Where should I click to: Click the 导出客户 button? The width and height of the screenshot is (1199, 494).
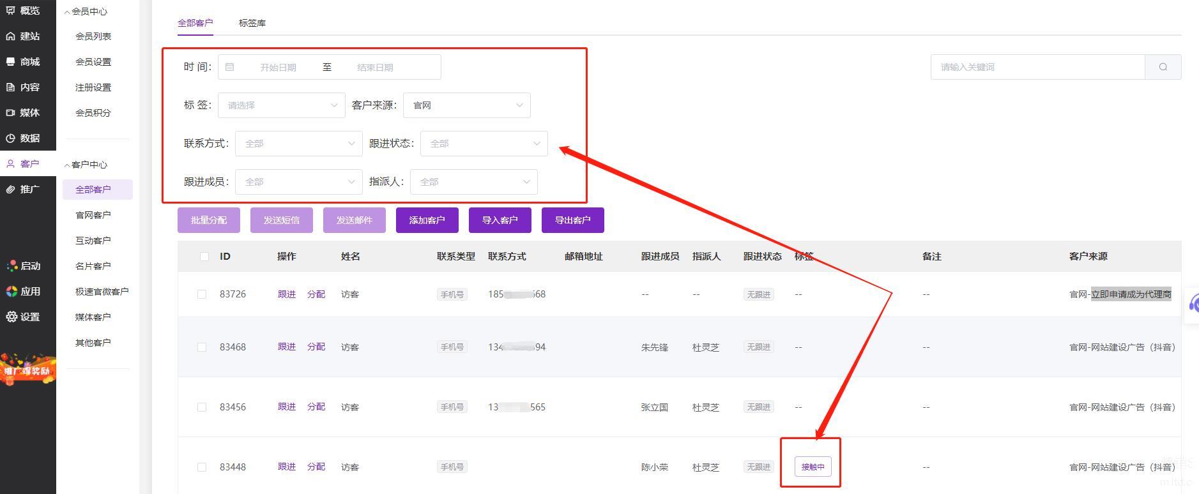coord(572,220)
